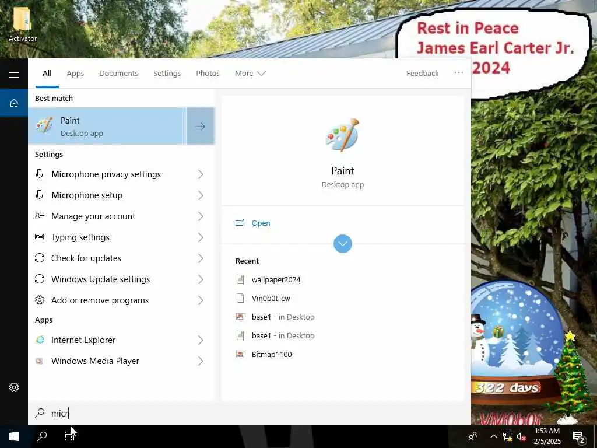Viewport: 597px width, 448px height.
Task: Open search settings gear in sidebar
Action: click(14, 387)
